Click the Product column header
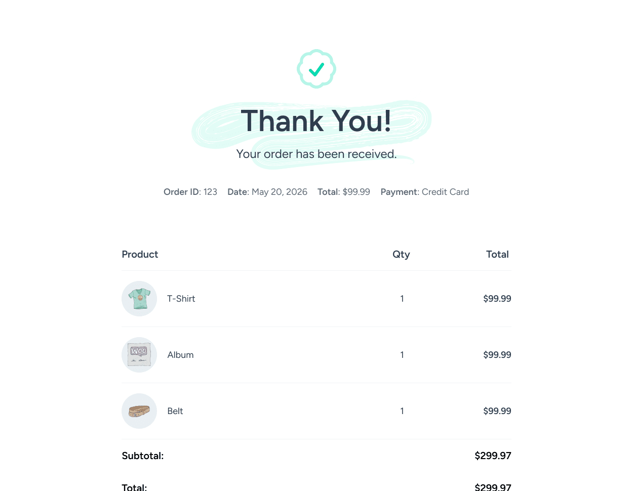The image size is (633, 491). pyautogui.click(x=140, y=254)
